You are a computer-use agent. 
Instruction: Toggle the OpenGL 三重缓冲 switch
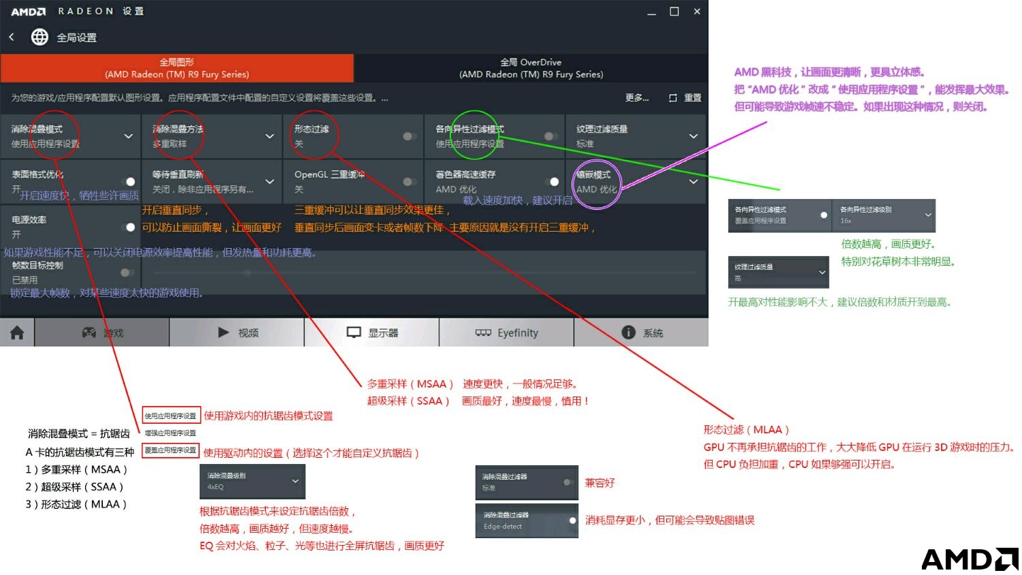click(409, 182)
